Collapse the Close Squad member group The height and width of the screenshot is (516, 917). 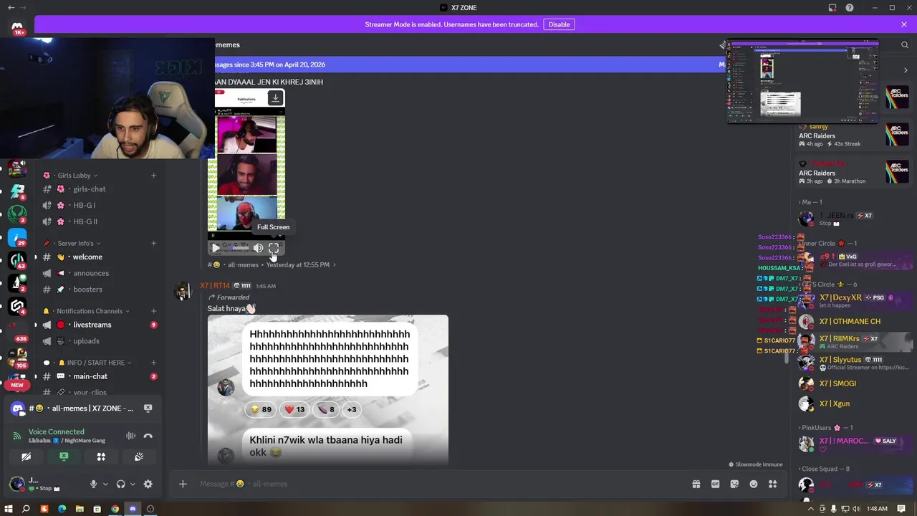click(x=825, y=469)
